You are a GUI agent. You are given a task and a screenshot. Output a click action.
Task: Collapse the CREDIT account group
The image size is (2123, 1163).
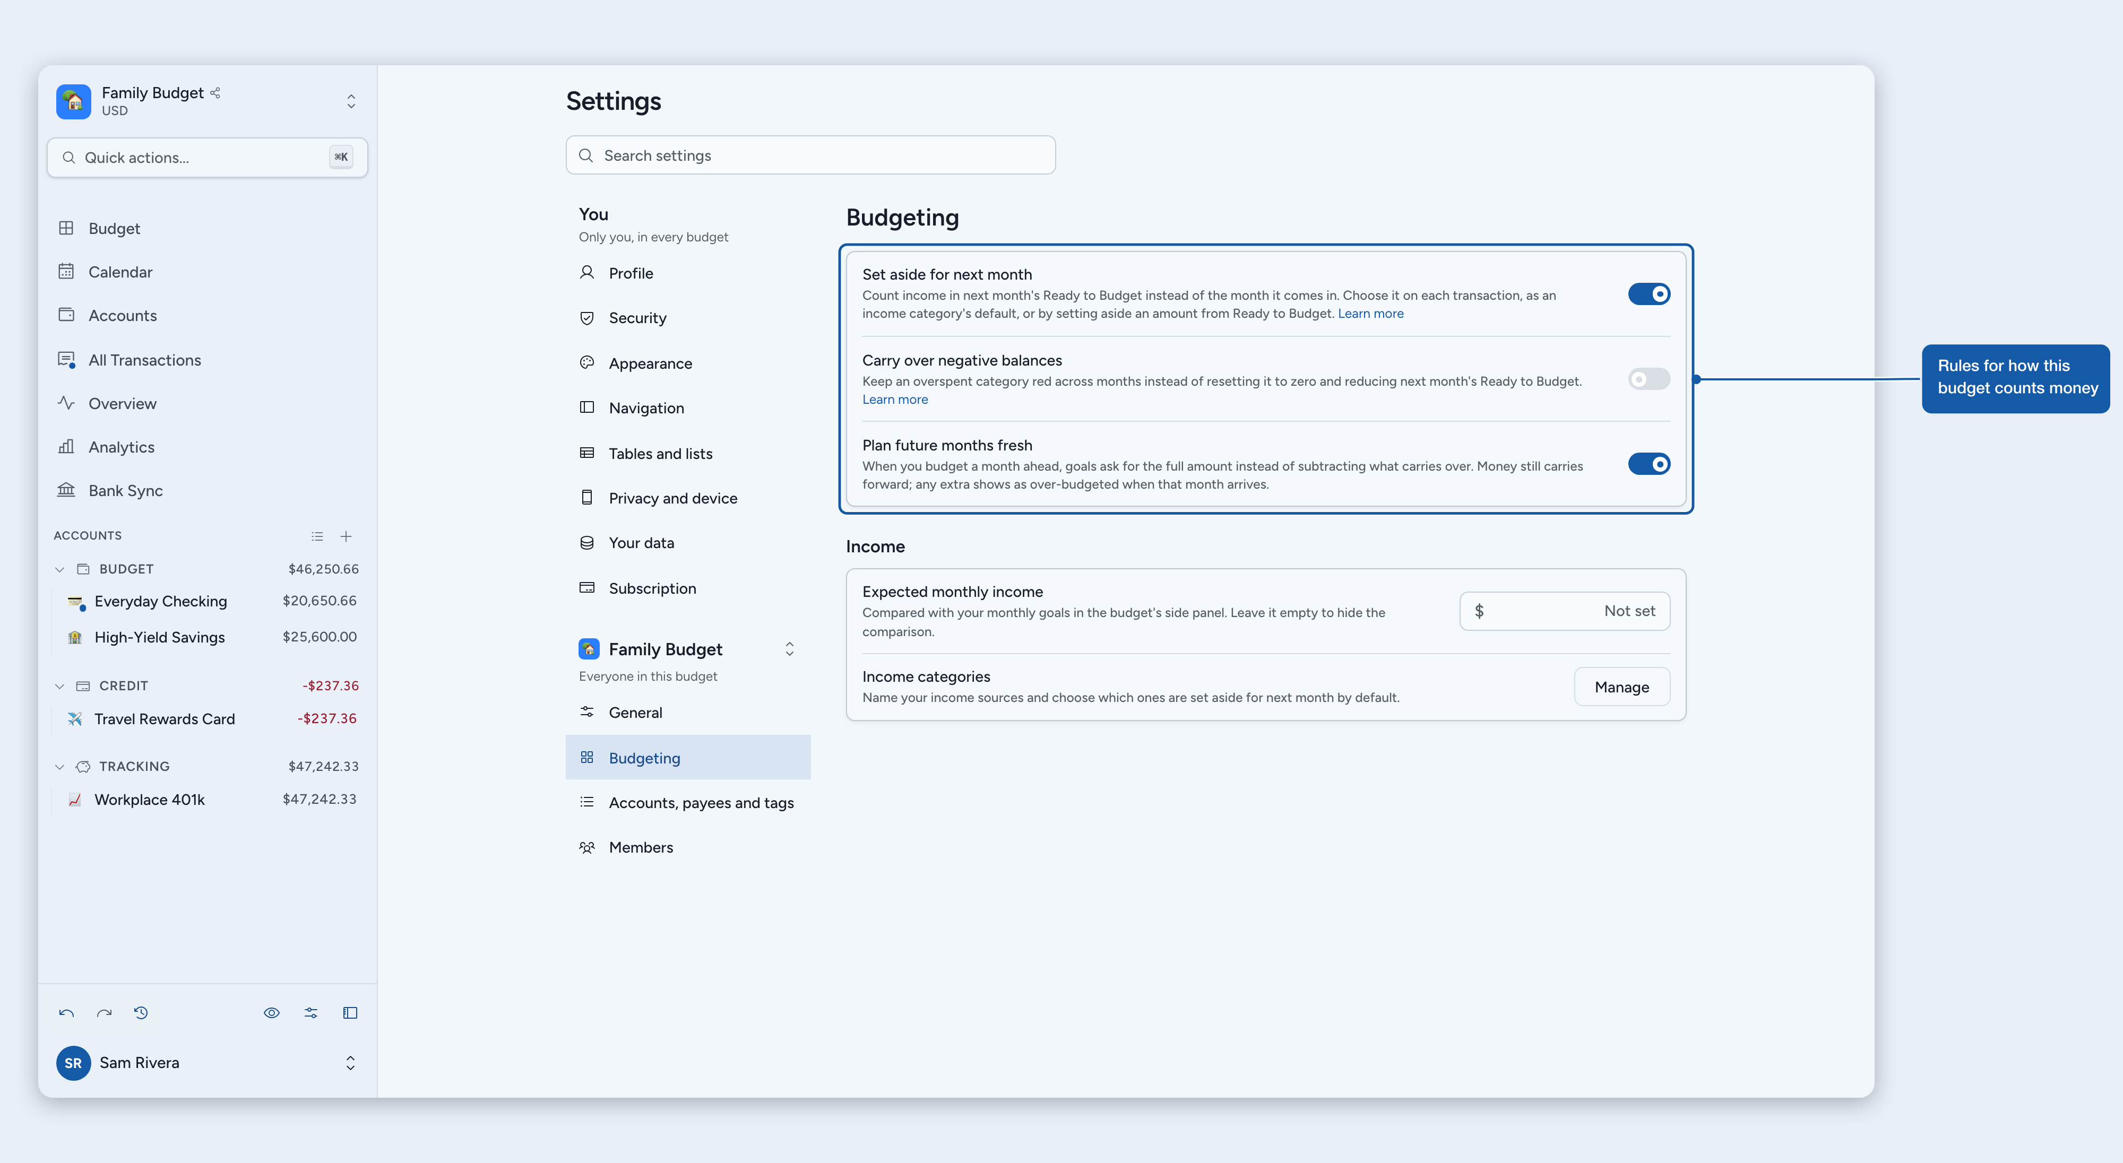(59, 686)
